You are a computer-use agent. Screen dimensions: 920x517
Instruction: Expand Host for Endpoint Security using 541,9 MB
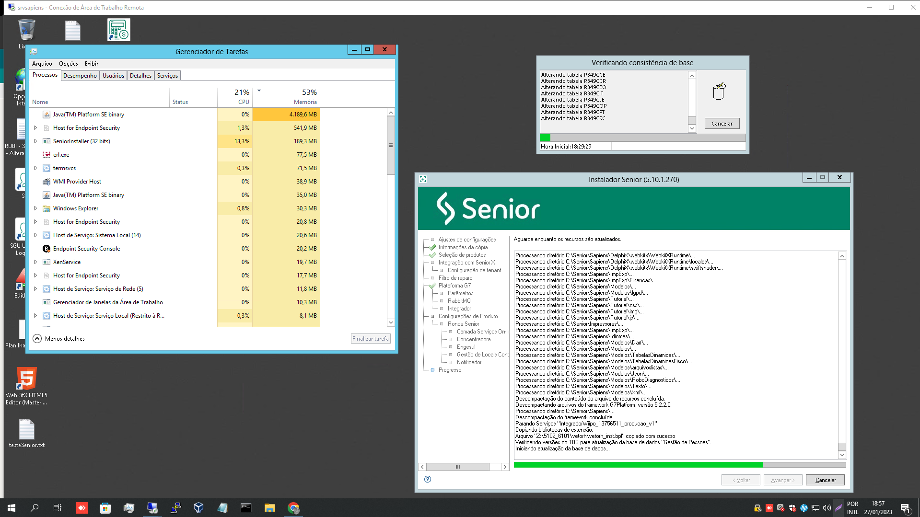pyautogui.click(x=35, y=128)
